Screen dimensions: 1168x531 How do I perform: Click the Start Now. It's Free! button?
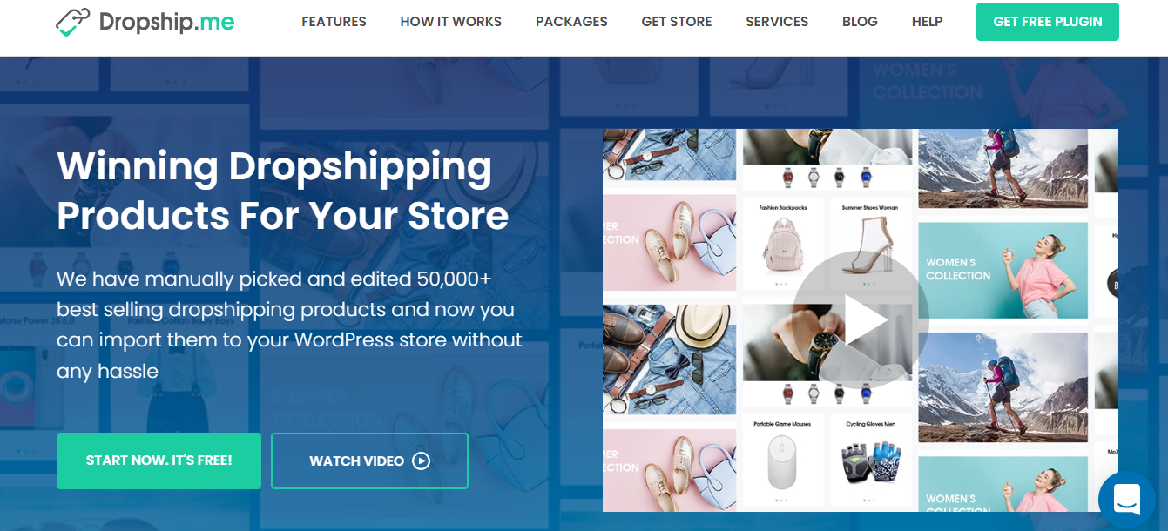coord(159,460)
